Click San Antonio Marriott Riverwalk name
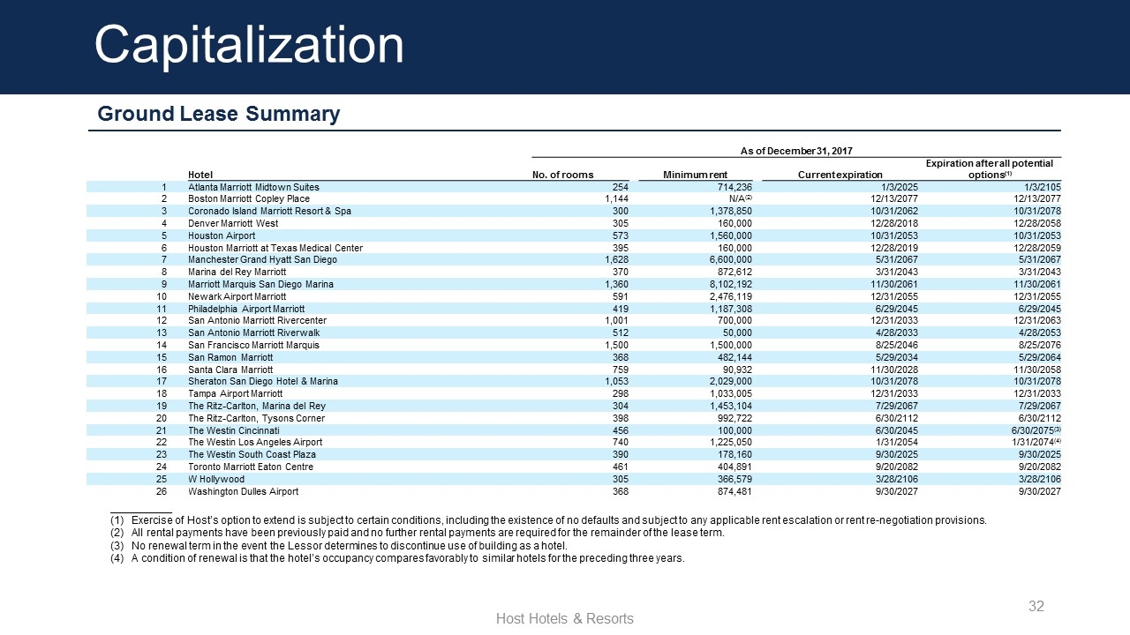This screenshot has width=1130, height=635. pos(253,333)
